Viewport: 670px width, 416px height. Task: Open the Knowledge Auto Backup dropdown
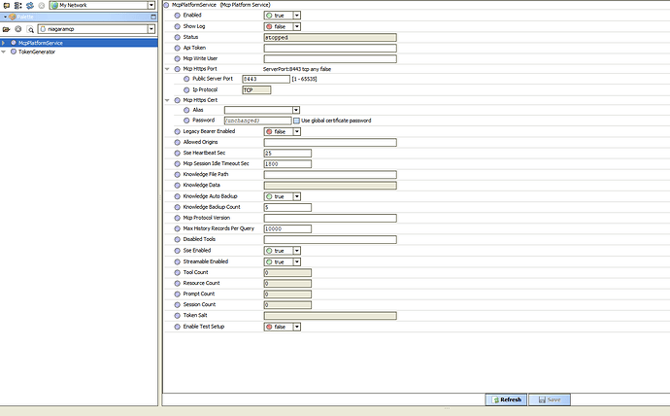[x=297, y=196]
